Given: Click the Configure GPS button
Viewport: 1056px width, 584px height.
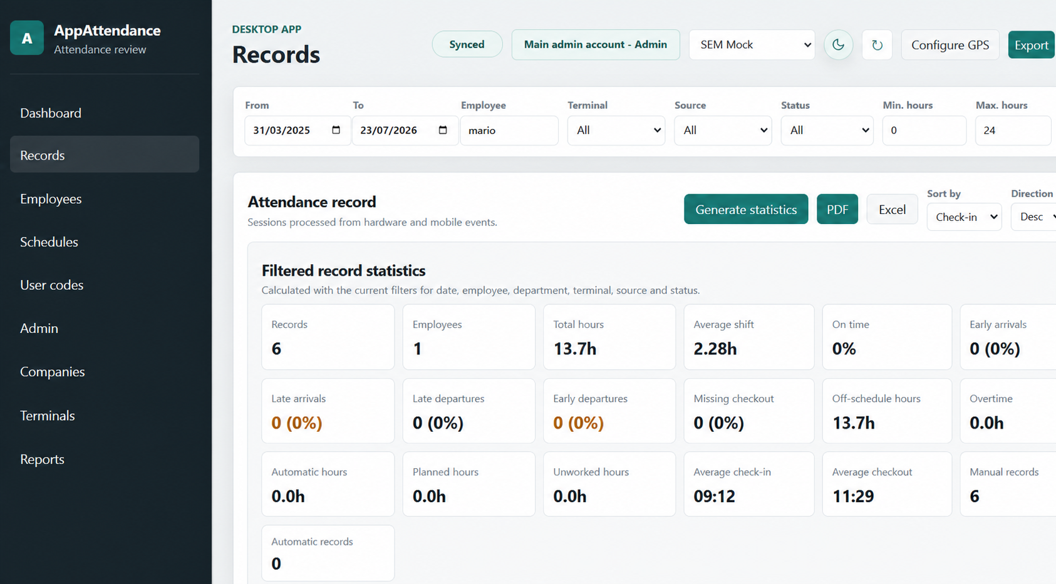Looking at the screenshot, I should tap(950, 45).
